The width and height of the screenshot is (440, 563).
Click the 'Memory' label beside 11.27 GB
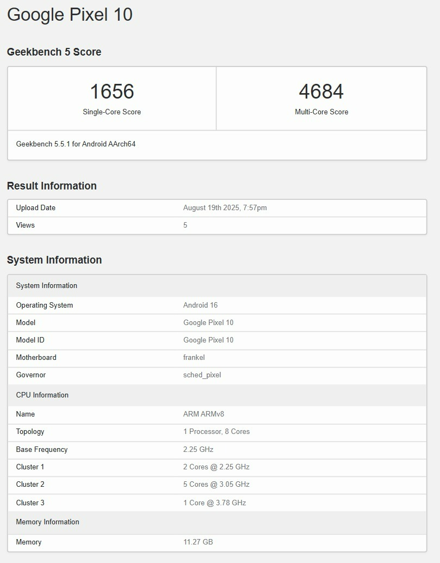[29, 542]
